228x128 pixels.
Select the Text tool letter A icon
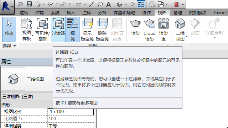(x=108, y=4)
